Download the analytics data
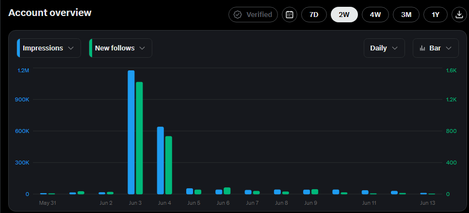The height and width of the screenshot is (213, 469). pos(459,15)
